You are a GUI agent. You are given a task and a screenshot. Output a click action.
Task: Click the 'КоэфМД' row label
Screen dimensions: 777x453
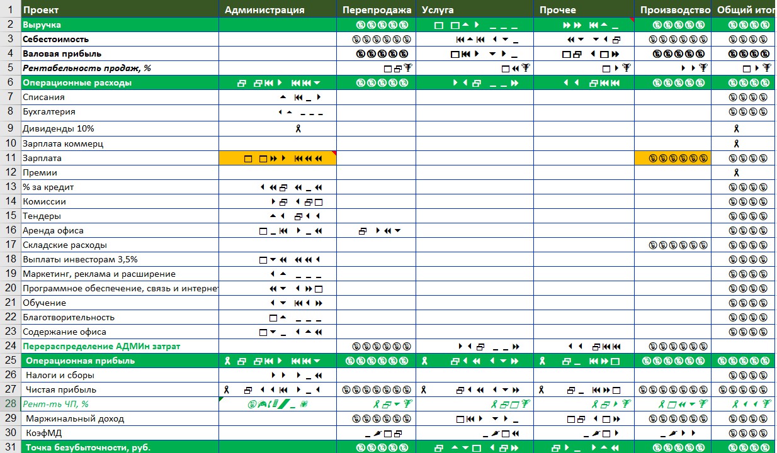pyautogui.click(x=120, y=433)
